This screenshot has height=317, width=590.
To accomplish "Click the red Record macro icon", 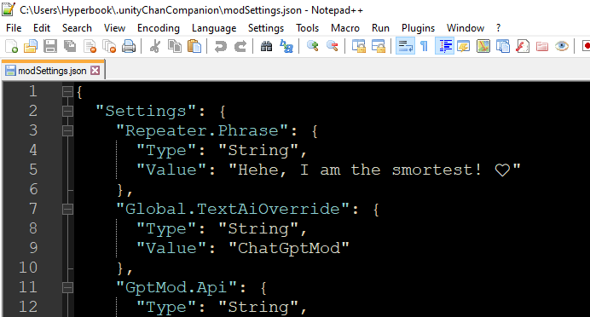I will (x=586, y=46).
